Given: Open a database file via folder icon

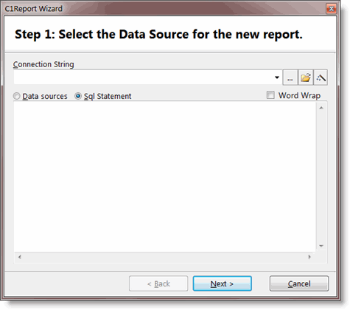Looking at the screenshot, I should pos(306,77).
